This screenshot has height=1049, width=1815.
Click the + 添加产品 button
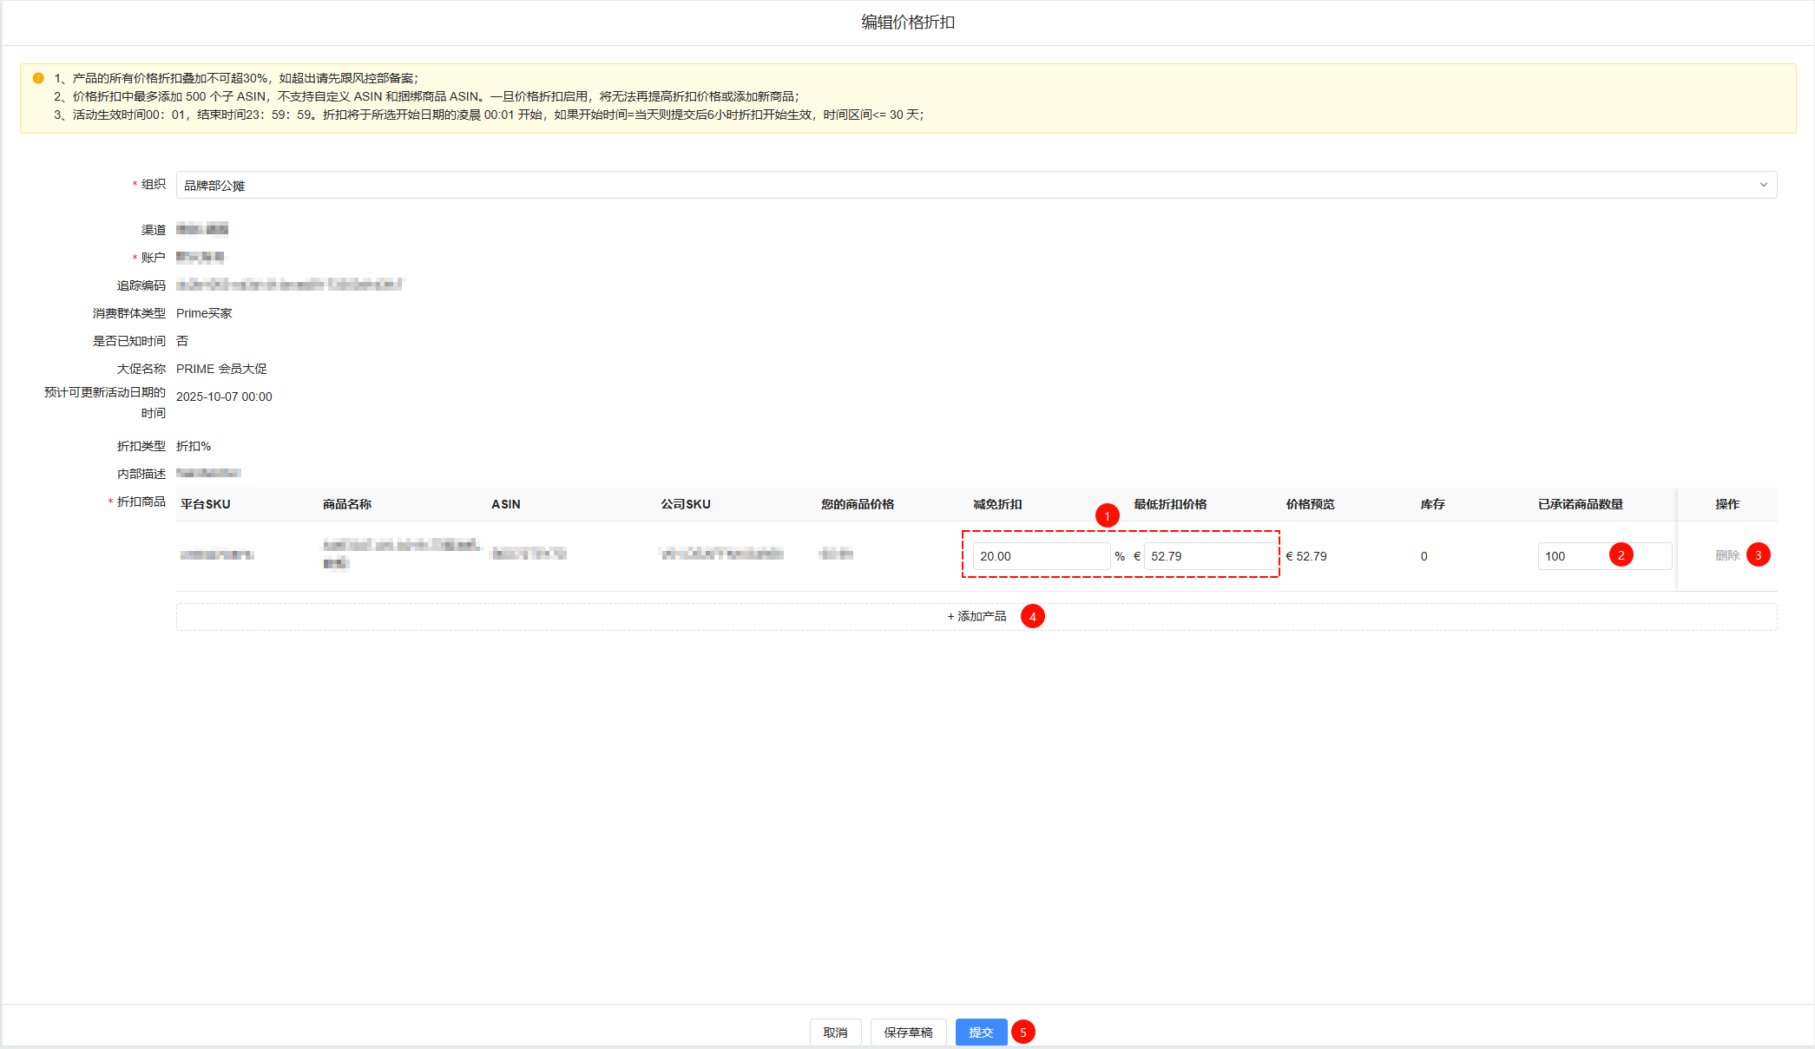pyautogui.click(x=977, y=617)
